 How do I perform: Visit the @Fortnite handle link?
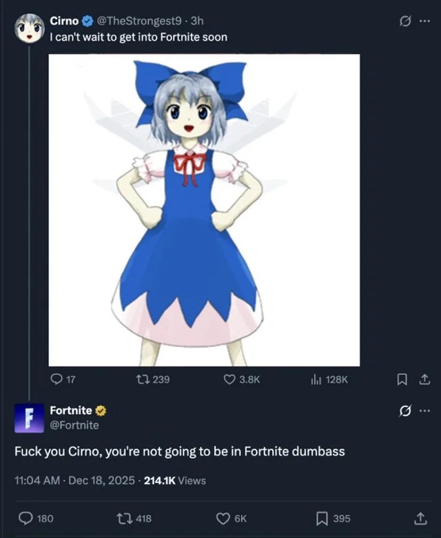(x=74, y=425)
